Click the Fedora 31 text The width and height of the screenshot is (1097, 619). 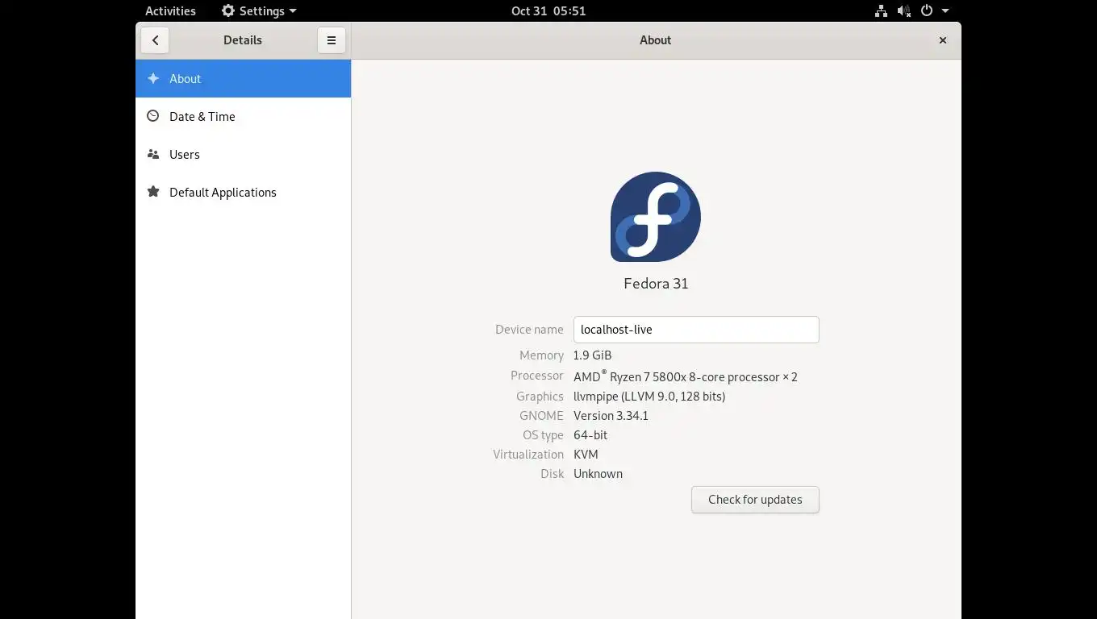coord(656,283)
